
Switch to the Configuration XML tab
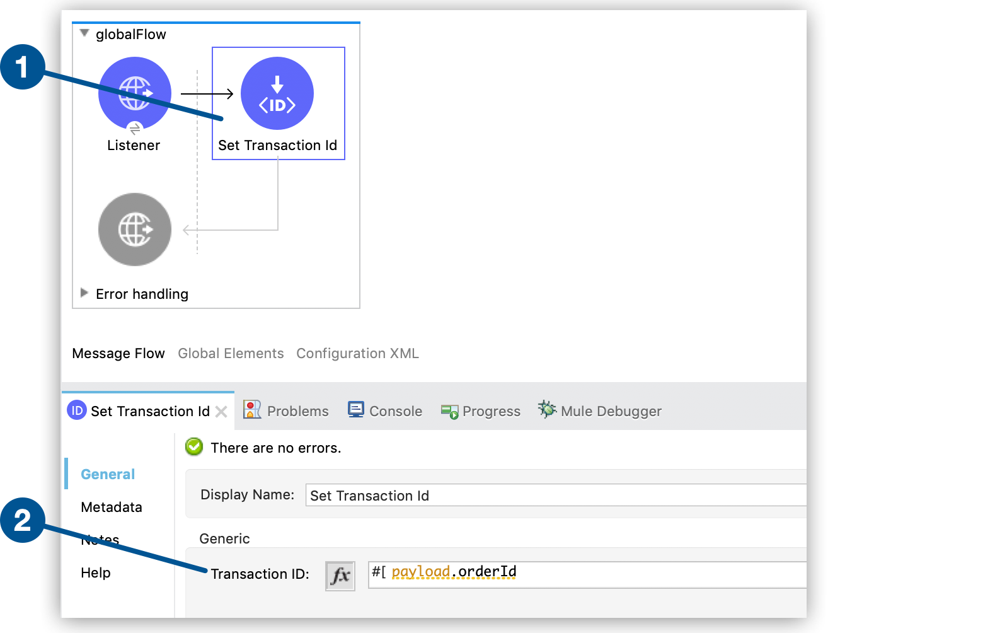tap(357, 354)
